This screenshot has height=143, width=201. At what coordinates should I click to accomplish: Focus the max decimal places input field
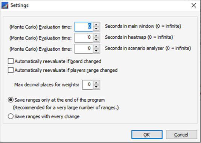tap(88, 85)
